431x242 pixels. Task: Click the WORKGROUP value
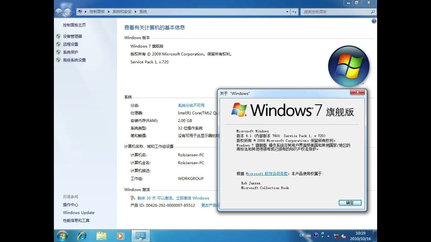coord(191,179)
